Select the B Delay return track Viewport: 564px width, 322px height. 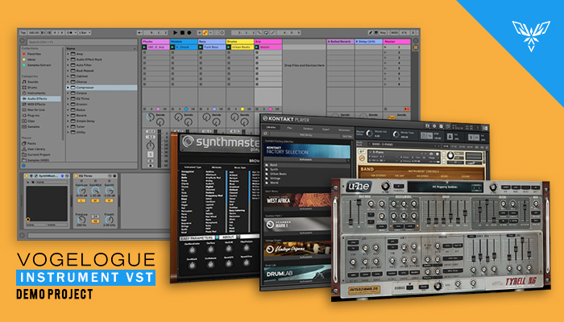coord(369,42)
